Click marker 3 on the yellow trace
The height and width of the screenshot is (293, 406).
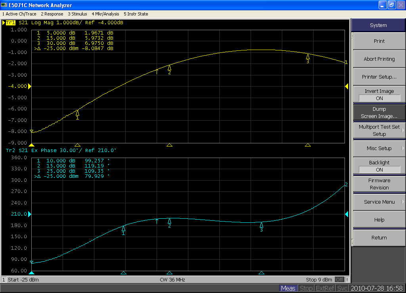[308, 58]
